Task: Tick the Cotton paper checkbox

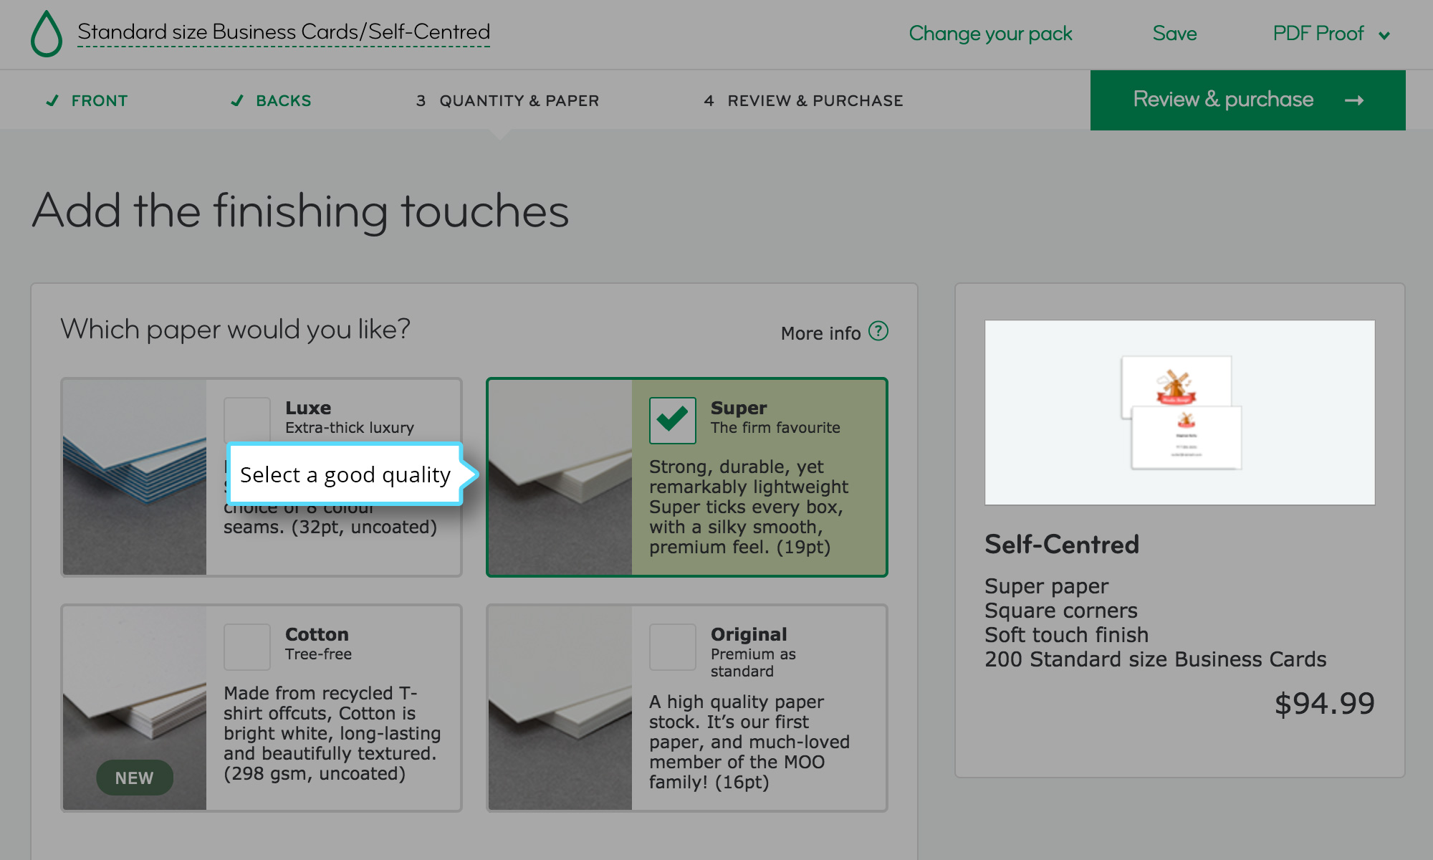Action: (246, 646)
